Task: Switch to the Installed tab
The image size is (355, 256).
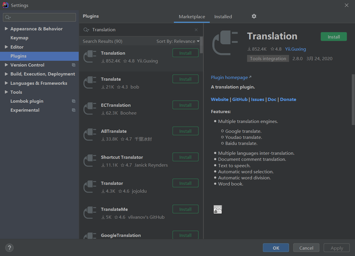Action: (223, 17)
